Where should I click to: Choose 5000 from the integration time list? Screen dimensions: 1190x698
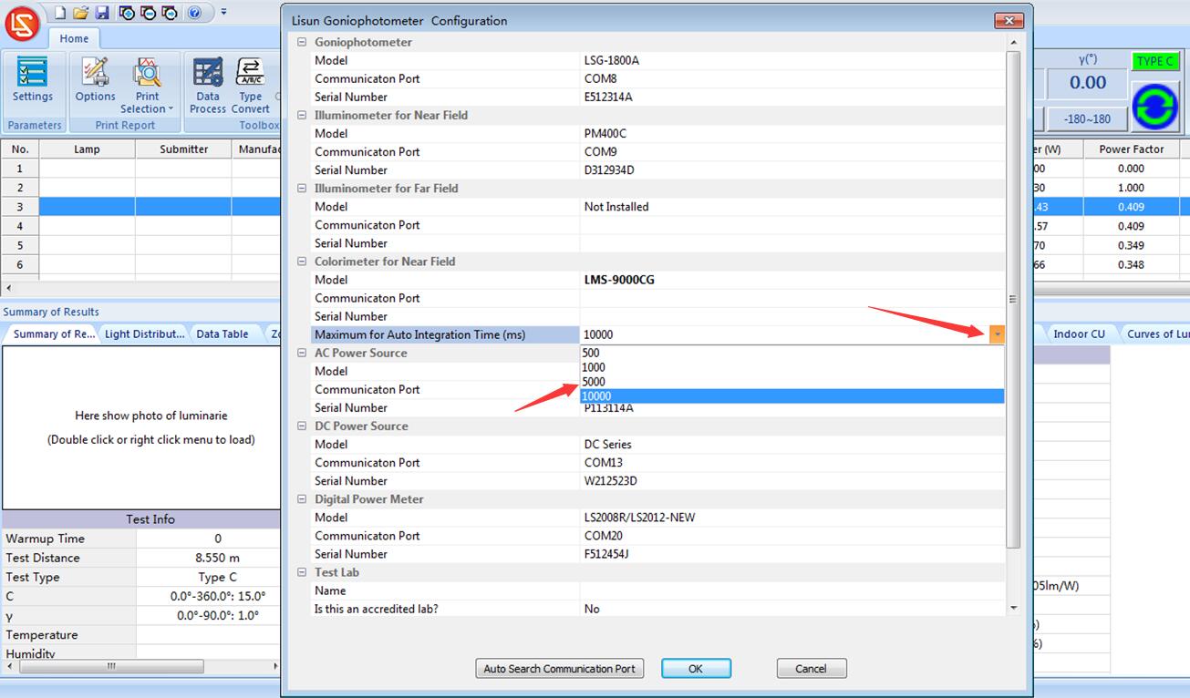tap(594, 382)
